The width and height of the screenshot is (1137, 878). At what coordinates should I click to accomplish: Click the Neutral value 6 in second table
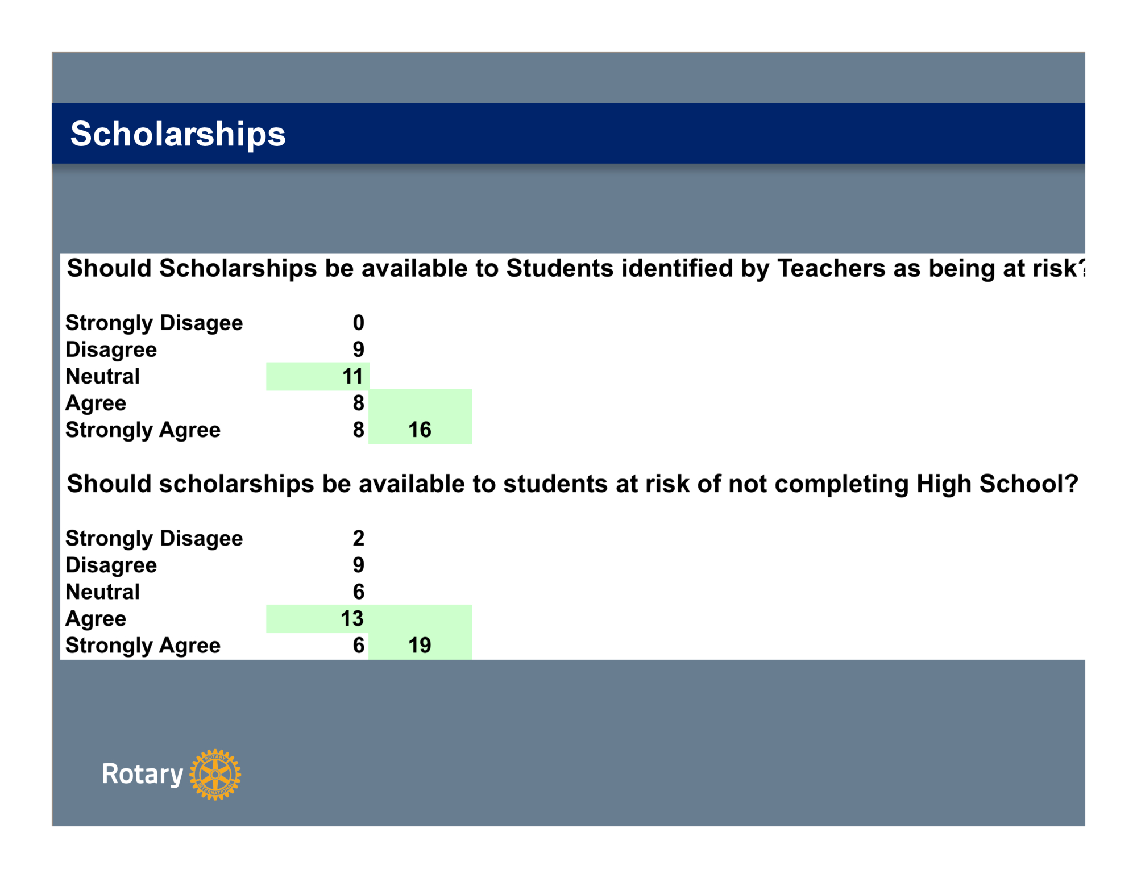click(358, 592)
